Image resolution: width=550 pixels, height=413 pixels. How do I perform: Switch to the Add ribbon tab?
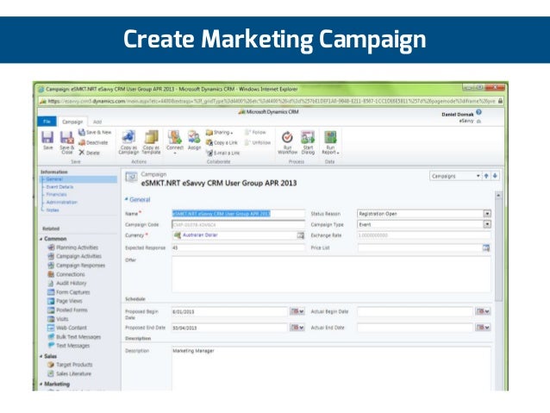97,122
